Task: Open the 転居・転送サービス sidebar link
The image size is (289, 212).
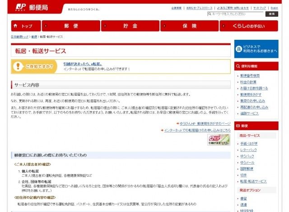Action: point(253,181)
